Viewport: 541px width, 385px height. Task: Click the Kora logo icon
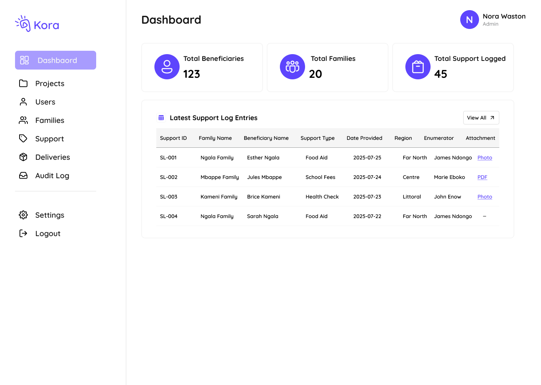coord(23,23)
